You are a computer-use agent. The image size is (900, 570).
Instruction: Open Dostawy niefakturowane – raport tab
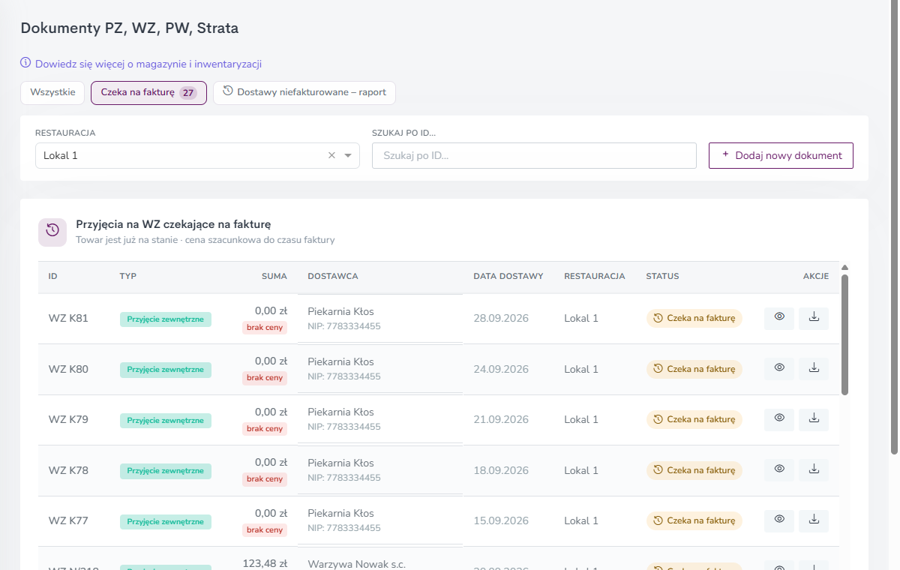[304, 92]
